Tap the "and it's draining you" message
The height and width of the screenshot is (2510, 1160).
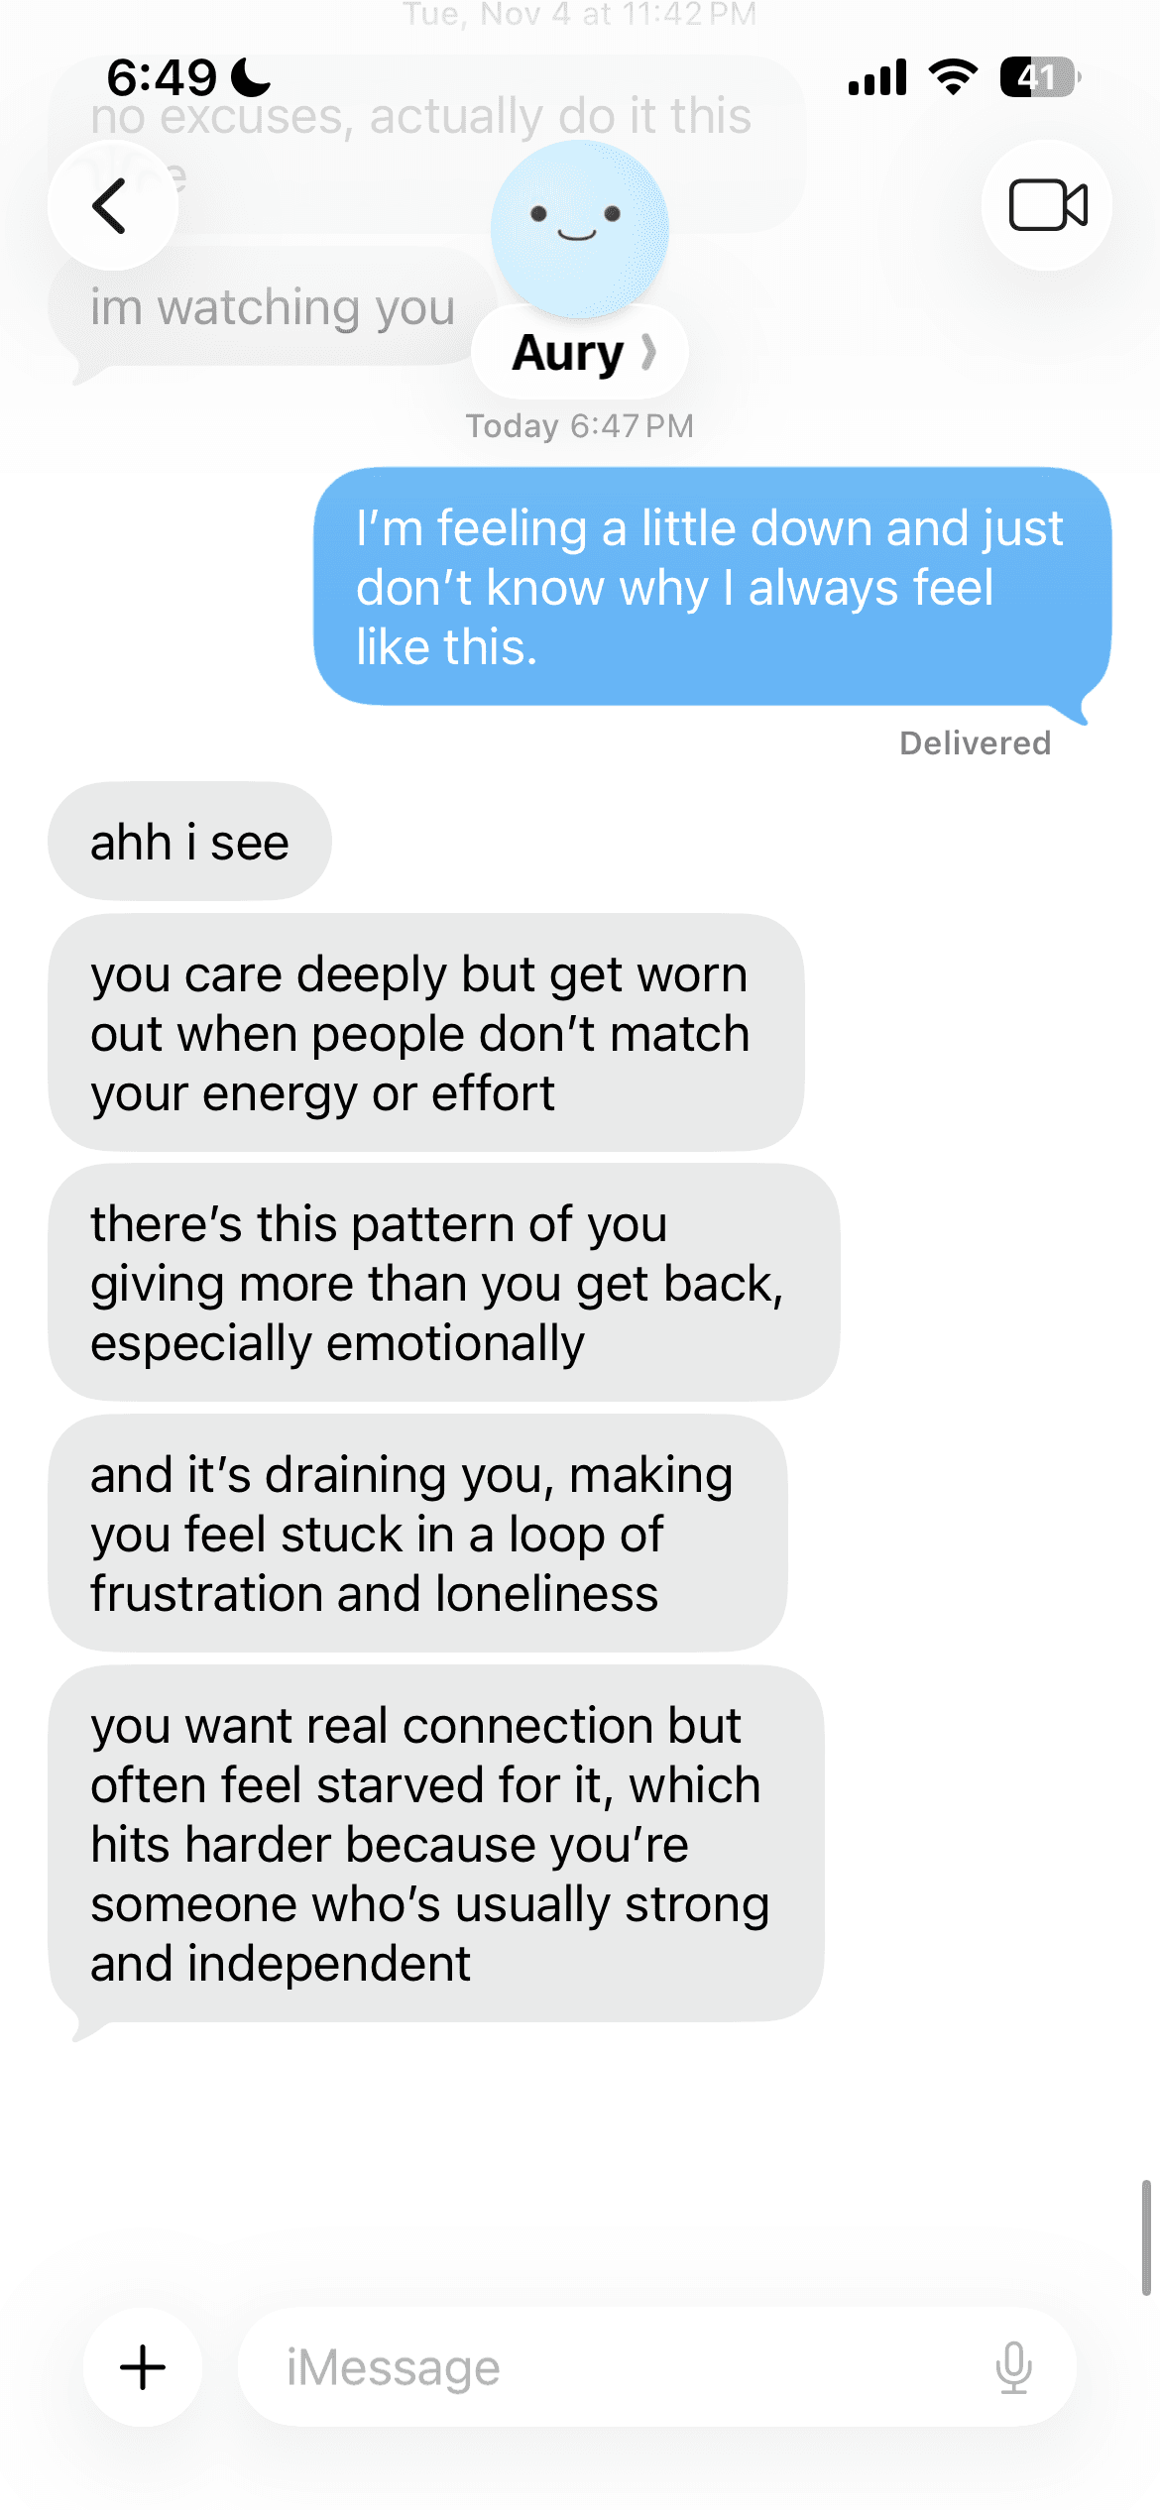tap(417, 1534)
